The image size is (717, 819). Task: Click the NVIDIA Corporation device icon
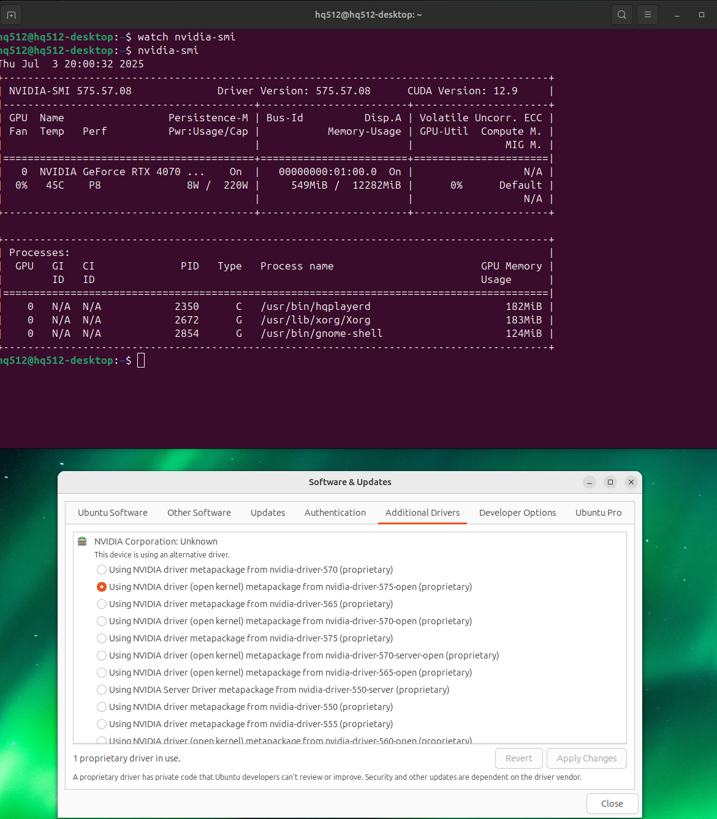pos(82,542)
